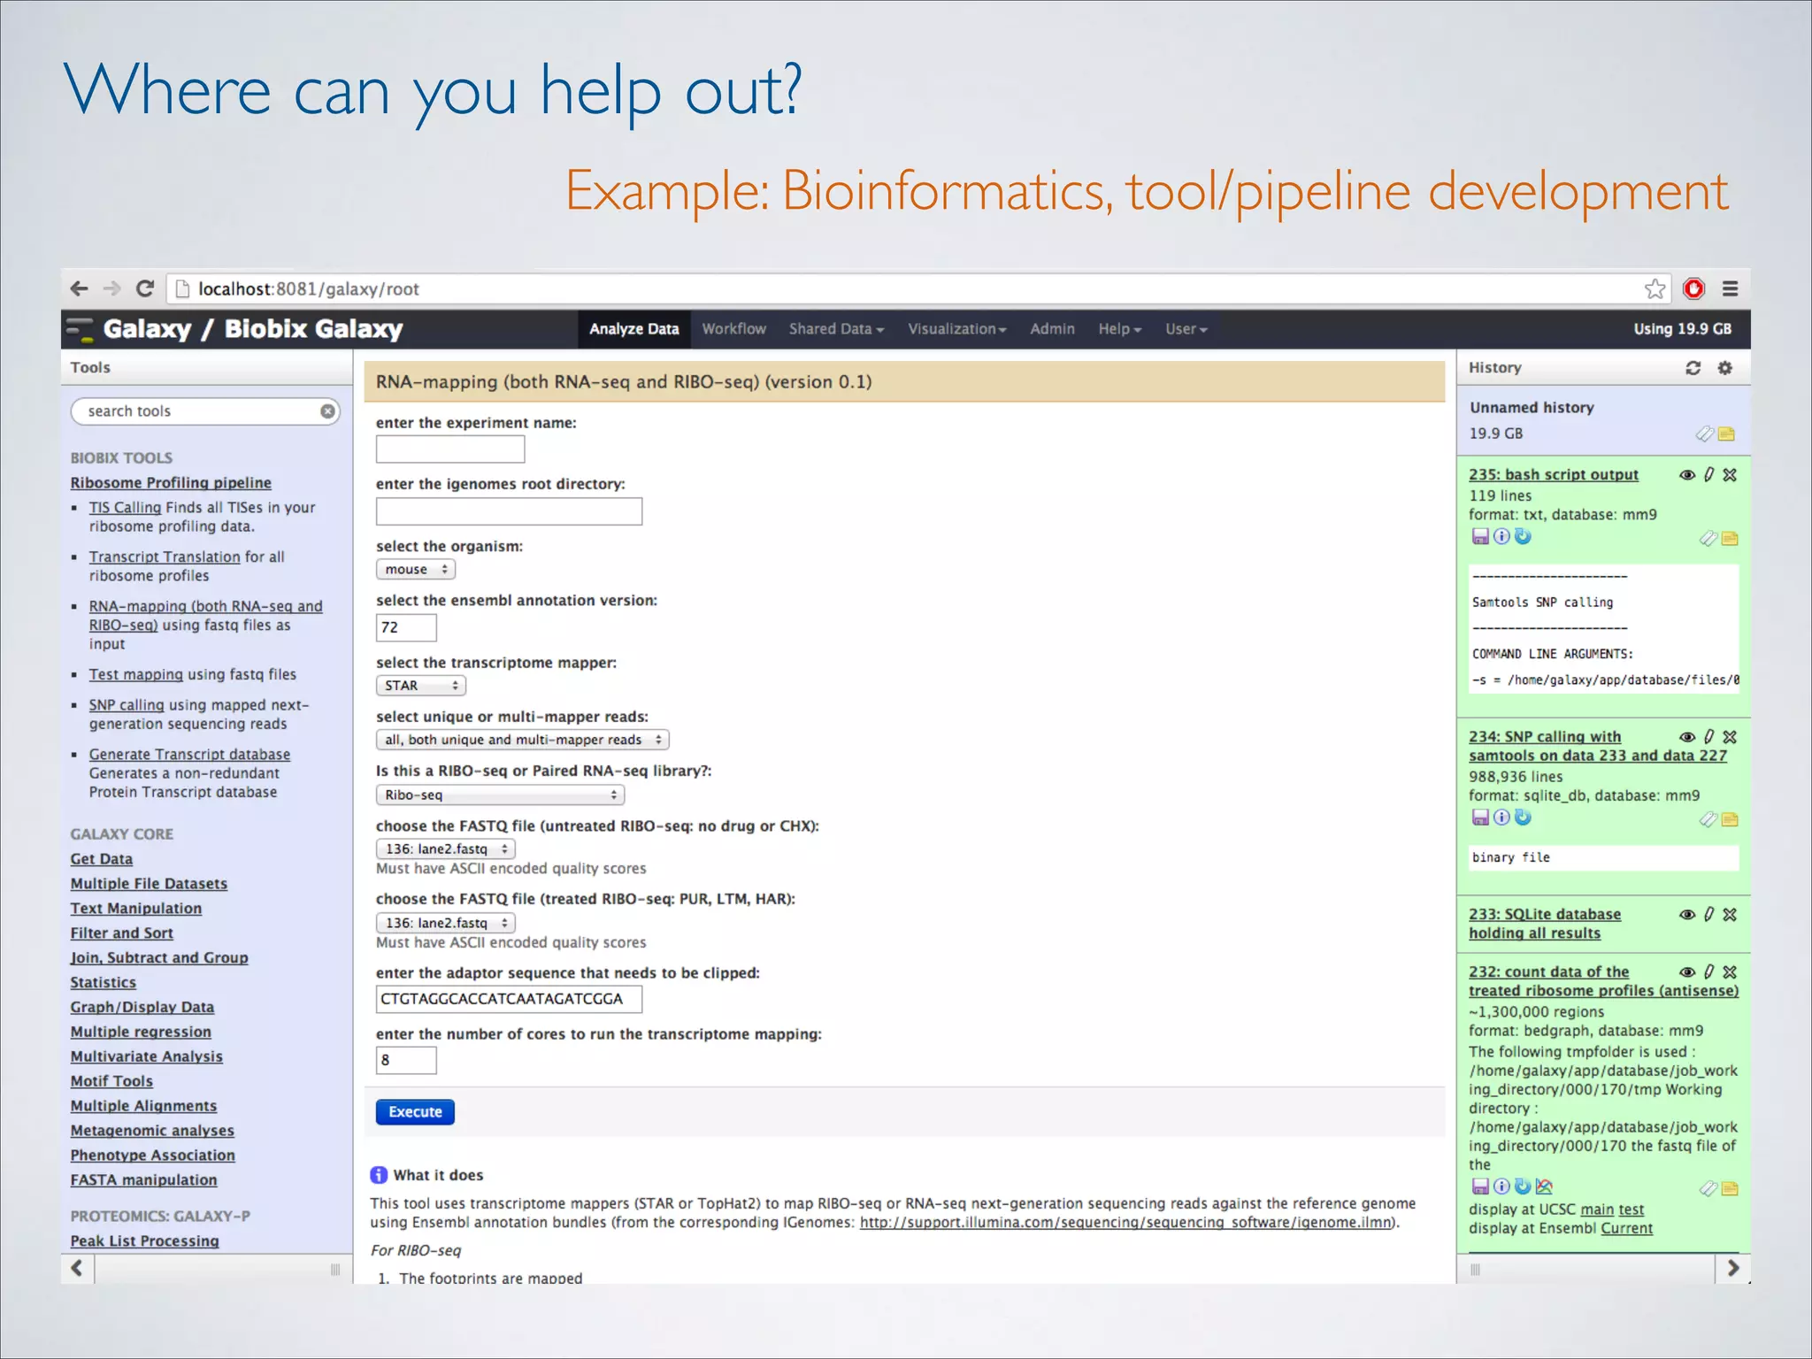Open the User menu
1812x1359 pixels.
point(1186,329)
